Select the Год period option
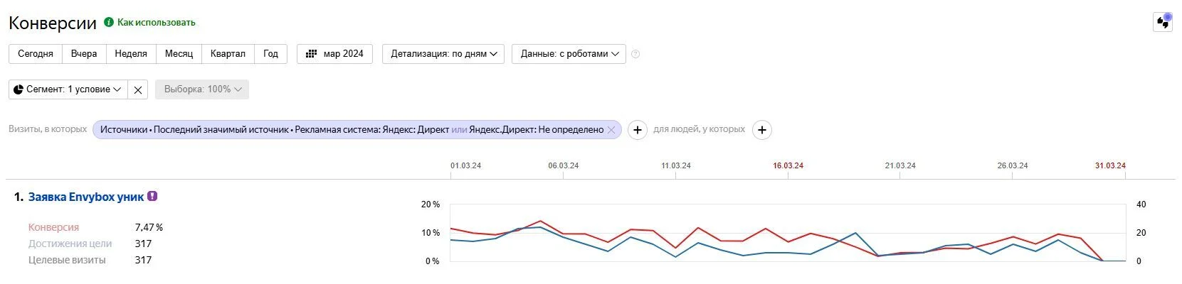 270,54
